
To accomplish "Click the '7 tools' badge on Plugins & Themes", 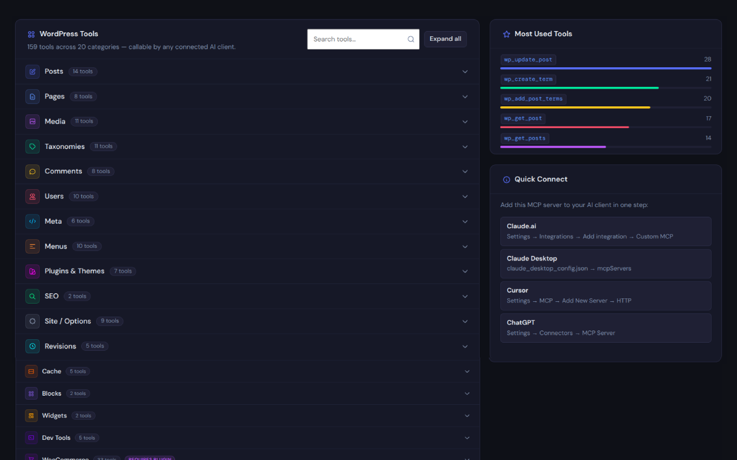I will (x=123, y=271).
